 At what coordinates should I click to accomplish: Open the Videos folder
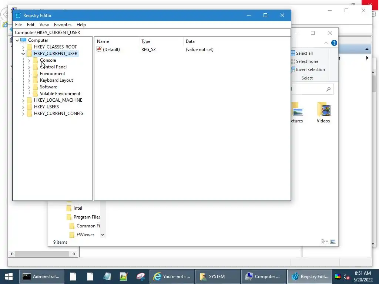click(x=323, y=112)
